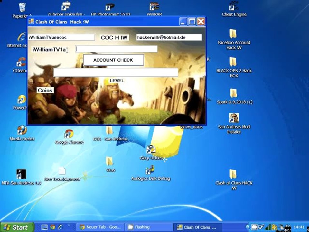Launch the MTA San Andreas 1.3 shortcut

click(x=21, y=174)
